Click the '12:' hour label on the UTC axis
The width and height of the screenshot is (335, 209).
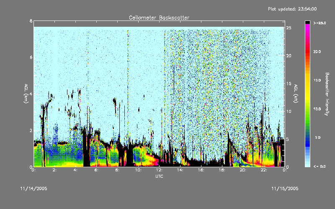point(159,170)
